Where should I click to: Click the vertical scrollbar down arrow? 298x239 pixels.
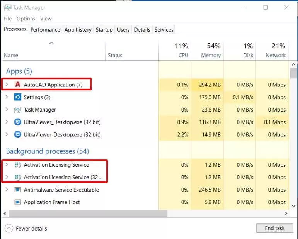[293, 206]
